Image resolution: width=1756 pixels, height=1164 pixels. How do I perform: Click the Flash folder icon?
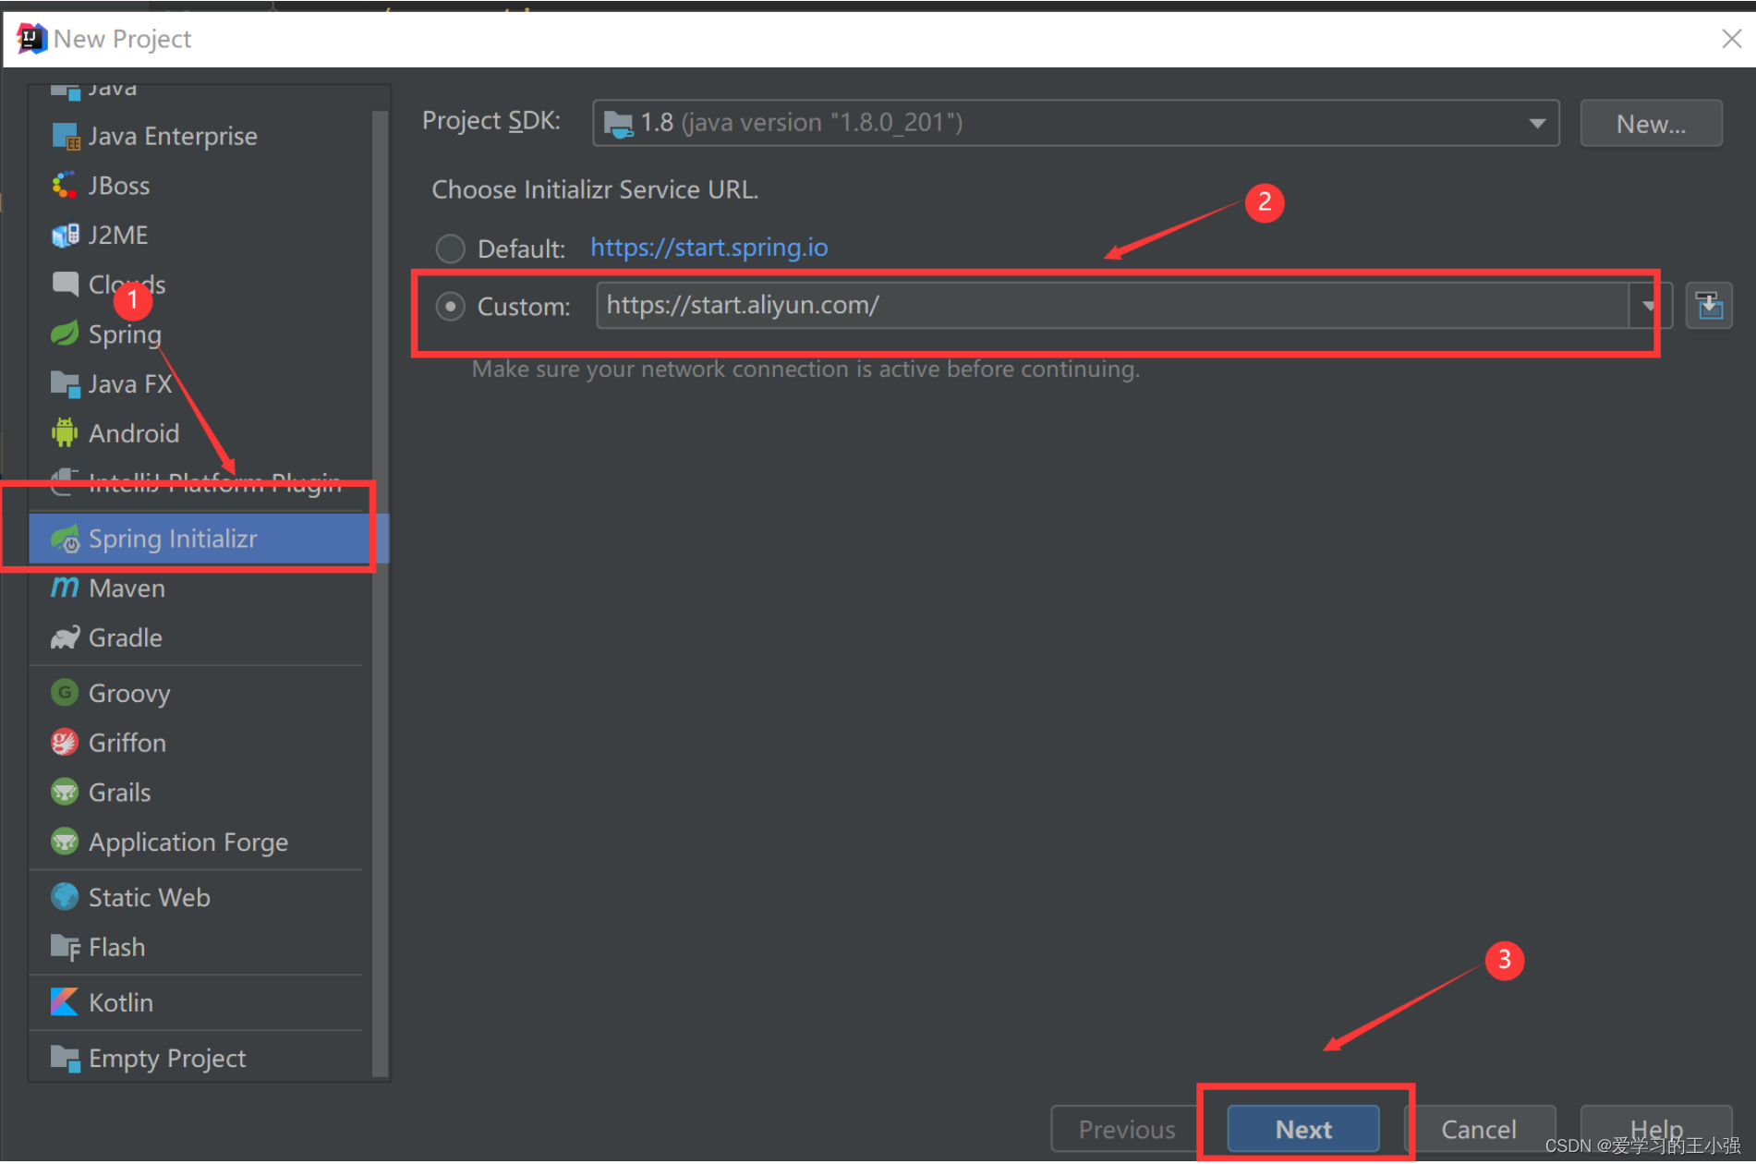point(65,947)
